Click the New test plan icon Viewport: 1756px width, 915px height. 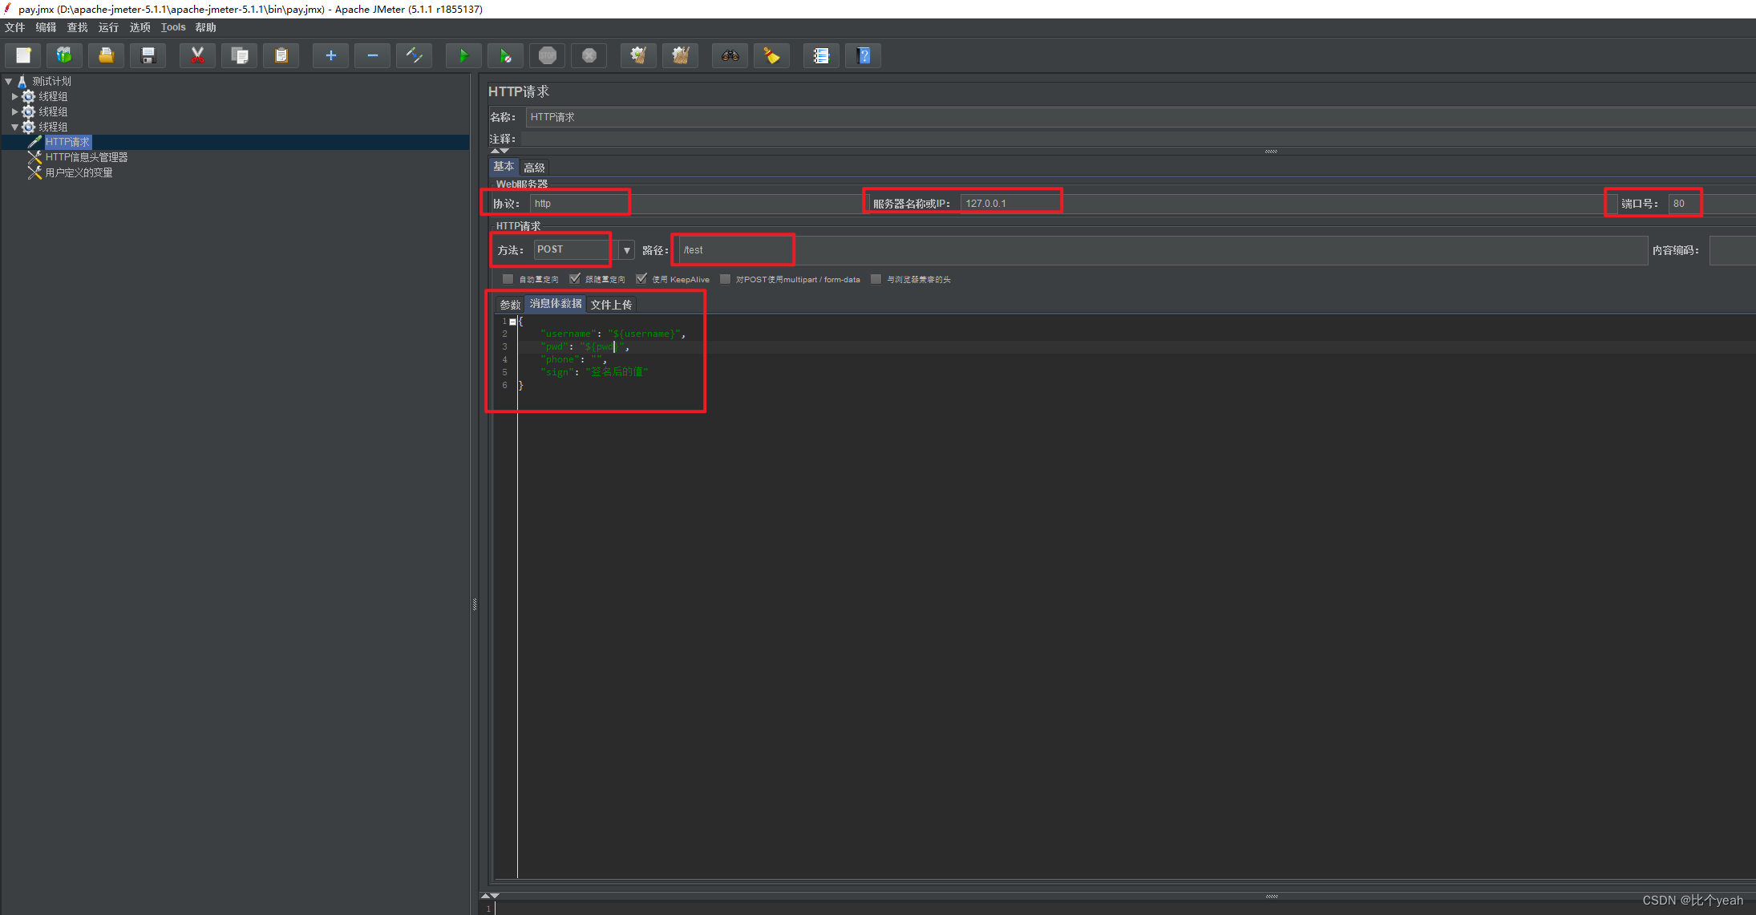23,55
